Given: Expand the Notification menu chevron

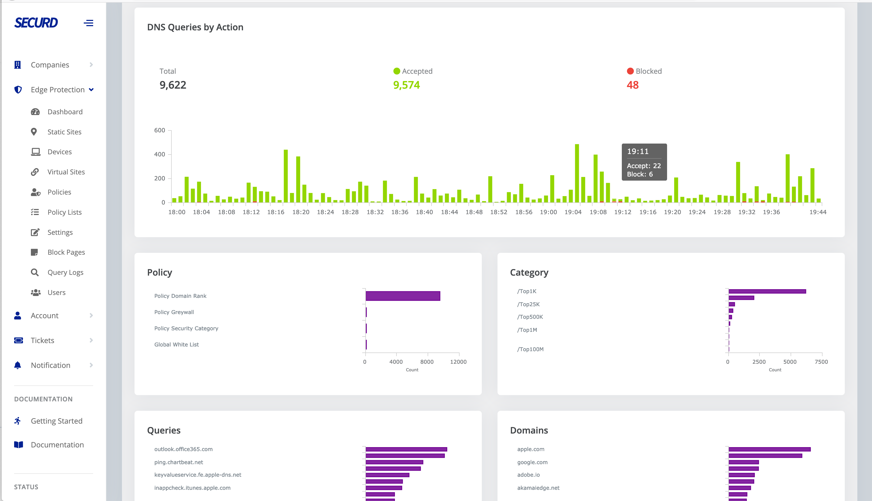Looking at the screenshot, I should [x=91, y=365].
